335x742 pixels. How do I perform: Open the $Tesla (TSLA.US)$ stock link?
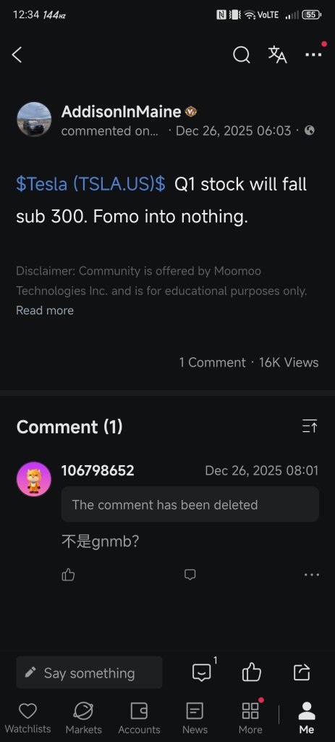tap(90, 183)
